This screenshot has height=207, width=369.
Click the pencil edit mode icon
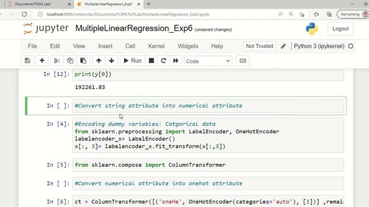[x=283, y=46]
